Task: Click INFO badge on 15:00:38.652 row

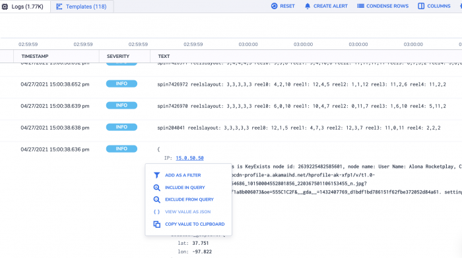Action: tap(121, 84)
